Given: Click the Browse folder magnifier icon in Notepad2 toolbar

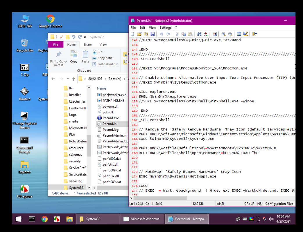Looking at the screenshot, I should pos(146,34).
